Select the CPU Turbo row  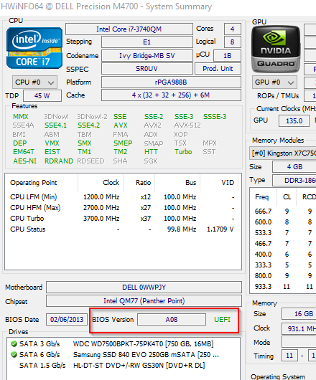(123, 219)
